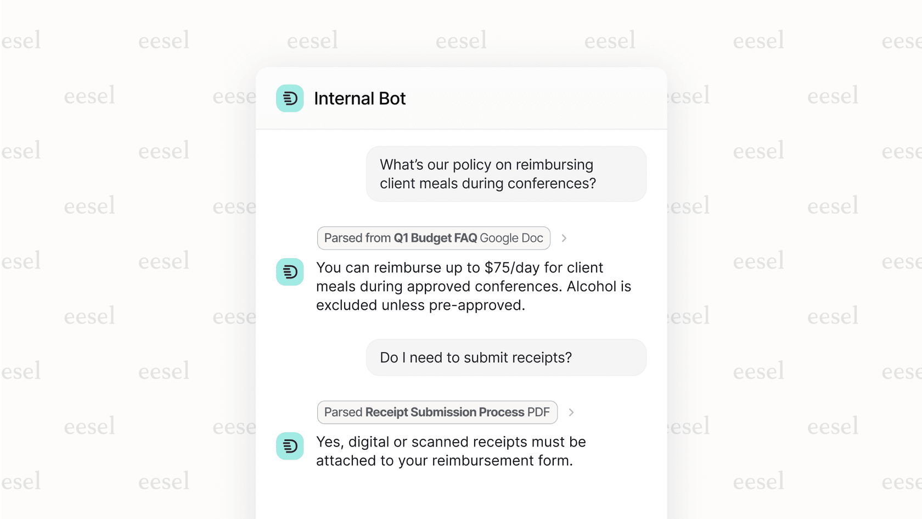
Task: Select the bot avatar beside the reimbursement answer
Action: click(290, 272)
